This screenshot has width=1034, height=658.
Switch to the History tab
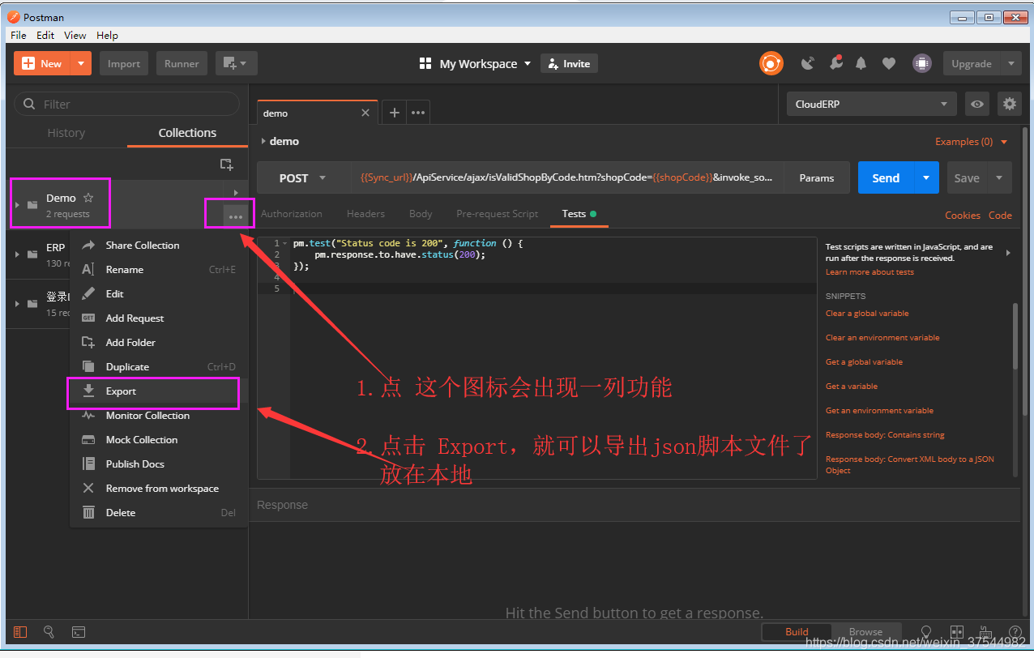[66, 133]
